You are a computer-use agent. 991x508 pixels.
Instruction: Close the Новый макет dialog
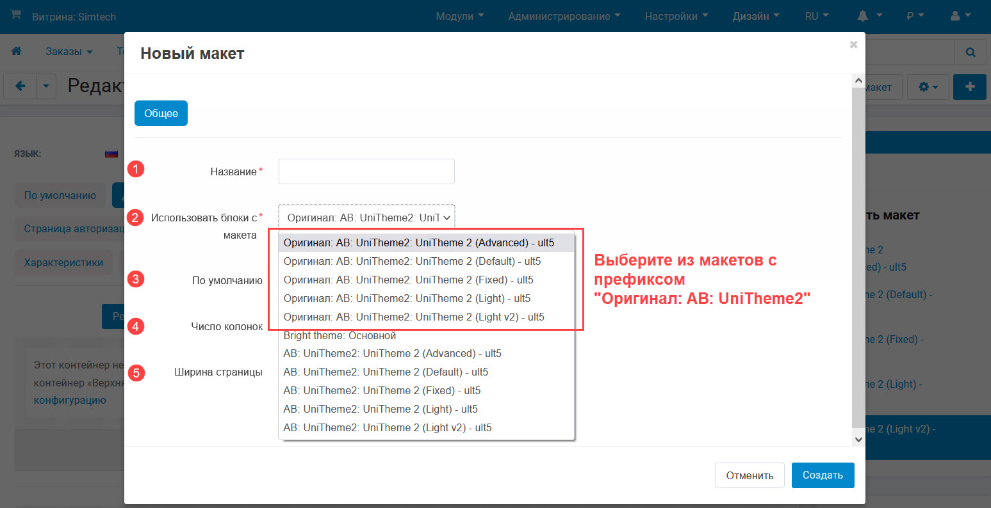click(853, 44)
